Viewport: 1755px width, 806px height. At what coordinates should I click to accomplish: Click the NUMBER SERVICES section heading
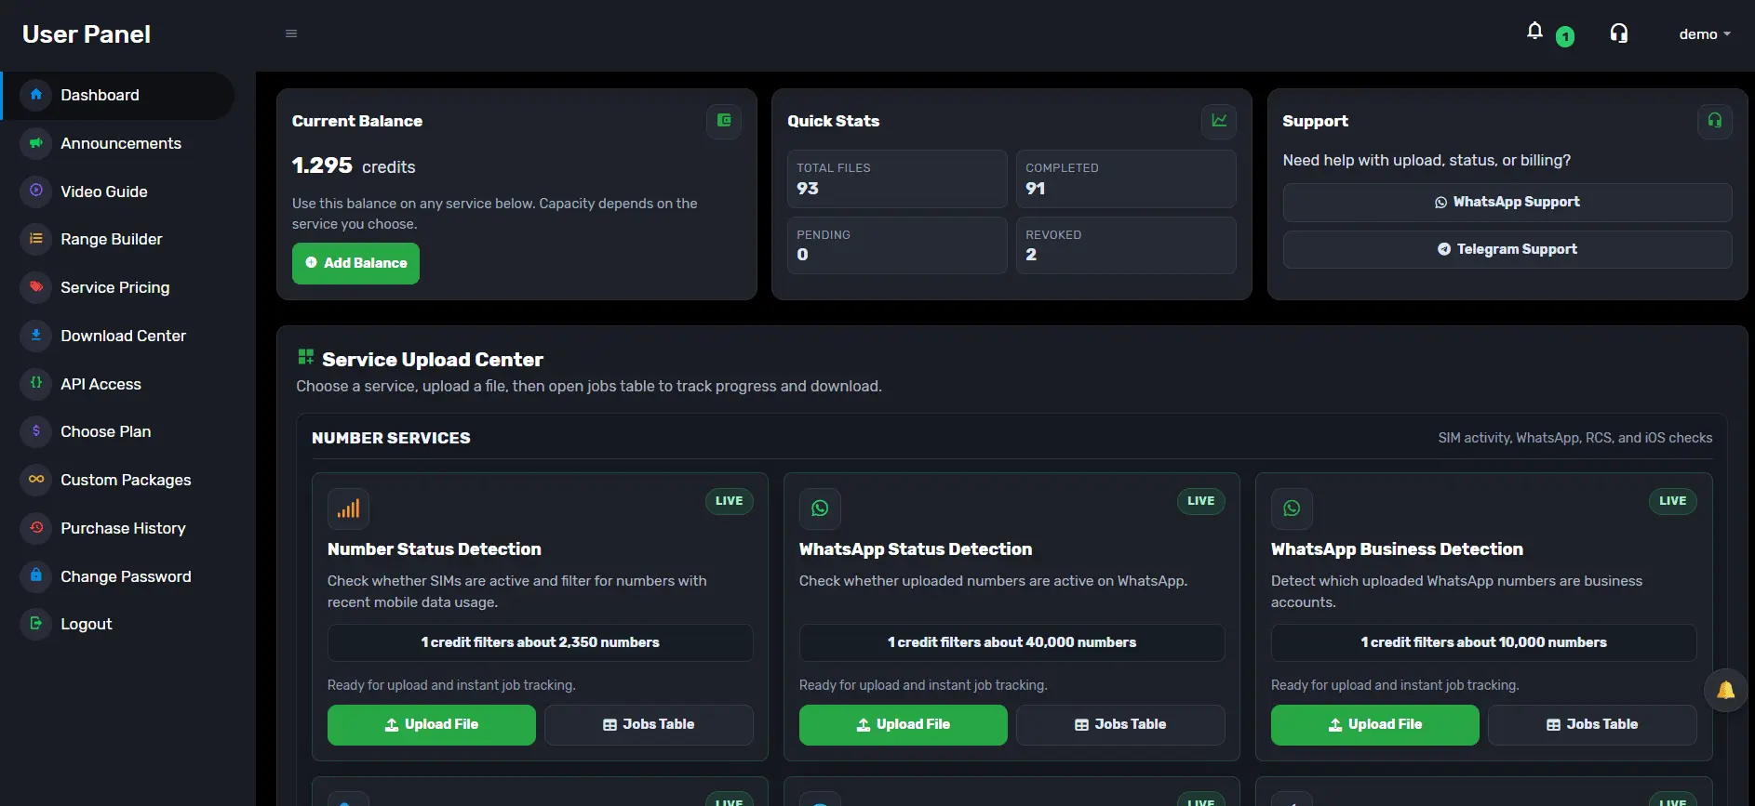pyautogui.click(x=391, y=438)
